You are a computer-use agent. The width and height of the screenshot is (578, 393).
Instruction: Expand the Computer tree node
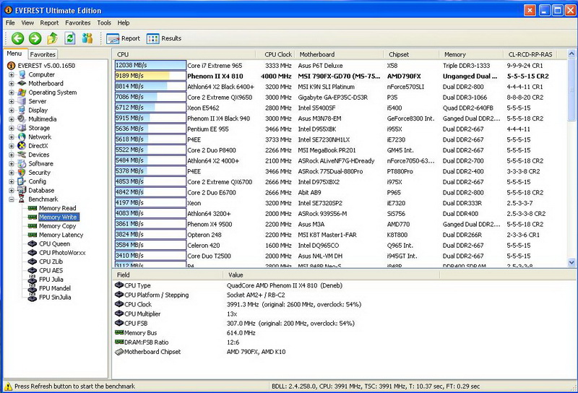pos(12,74)
